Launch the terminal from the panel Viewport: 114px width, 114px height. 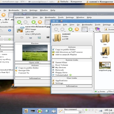click(33, 111)
